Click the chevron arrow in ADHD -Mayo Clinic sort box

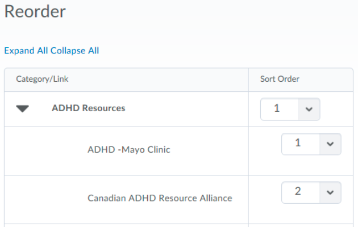pos(330,144)
